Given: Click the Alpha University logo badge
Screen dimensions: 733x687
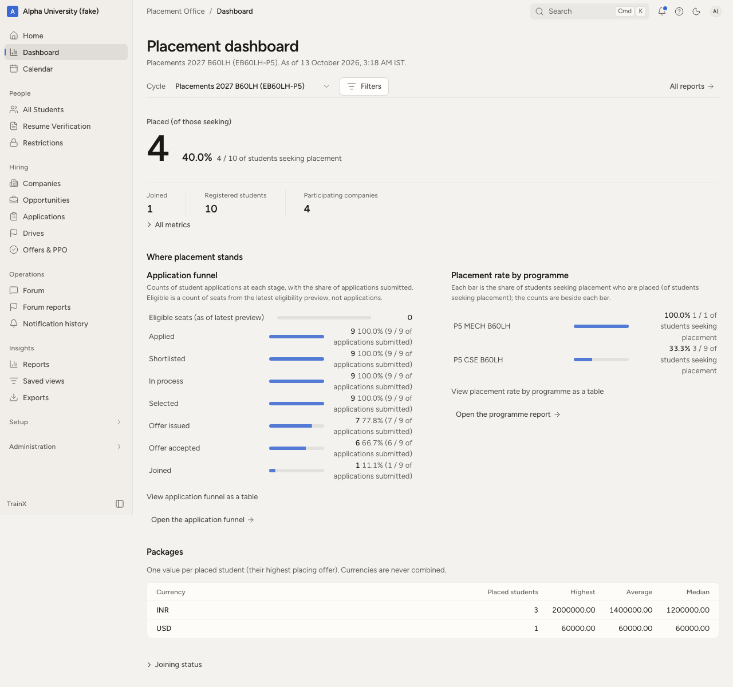Looking at the screenshot, I should (13, 11).
